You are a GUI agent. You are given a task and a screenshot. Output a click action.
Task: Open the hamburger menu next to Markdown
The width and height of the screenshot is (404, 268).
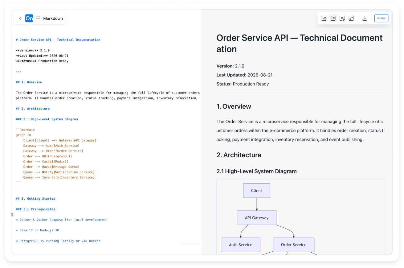point(38,18)
